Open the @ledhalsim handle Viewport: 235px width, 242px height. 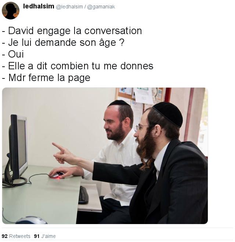pos(69,7)
